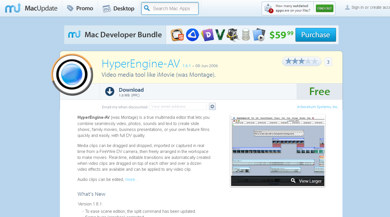This screenshot has width=390, height=217.
Task: Click the three-star rating control
Action: (301, 61)
